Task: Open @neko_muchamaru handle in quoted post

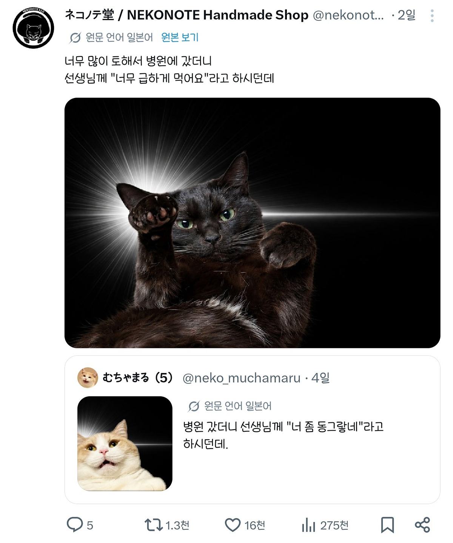Action: pyautogui.click(x=242, y=377)
